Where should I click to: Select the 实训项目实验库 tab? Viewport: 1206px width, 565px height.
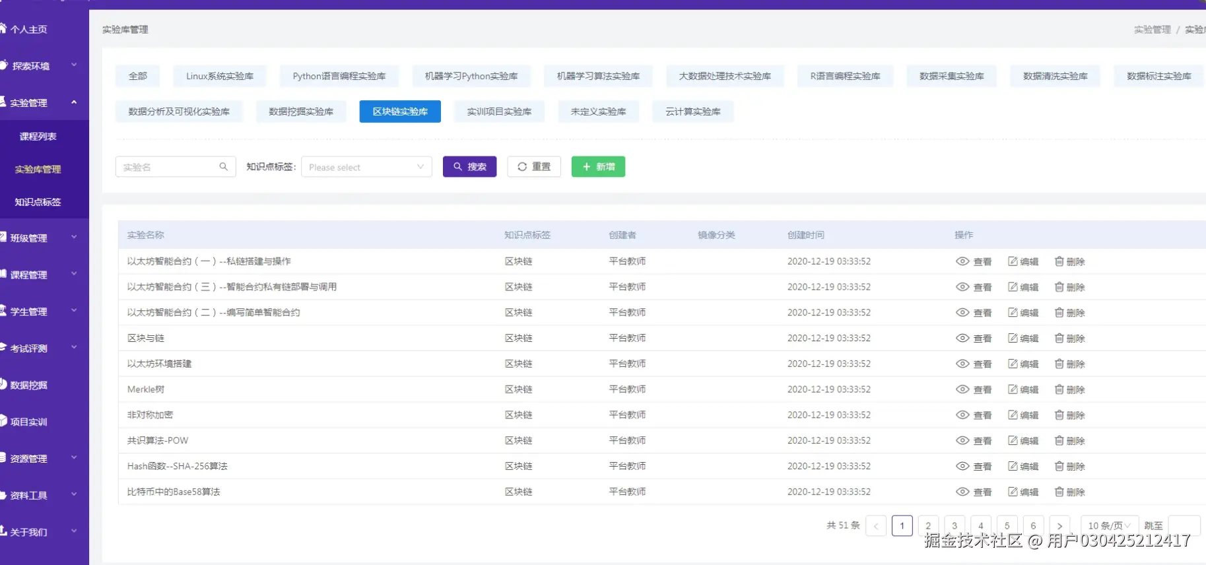pyautogui.click(x=499, y=112)
